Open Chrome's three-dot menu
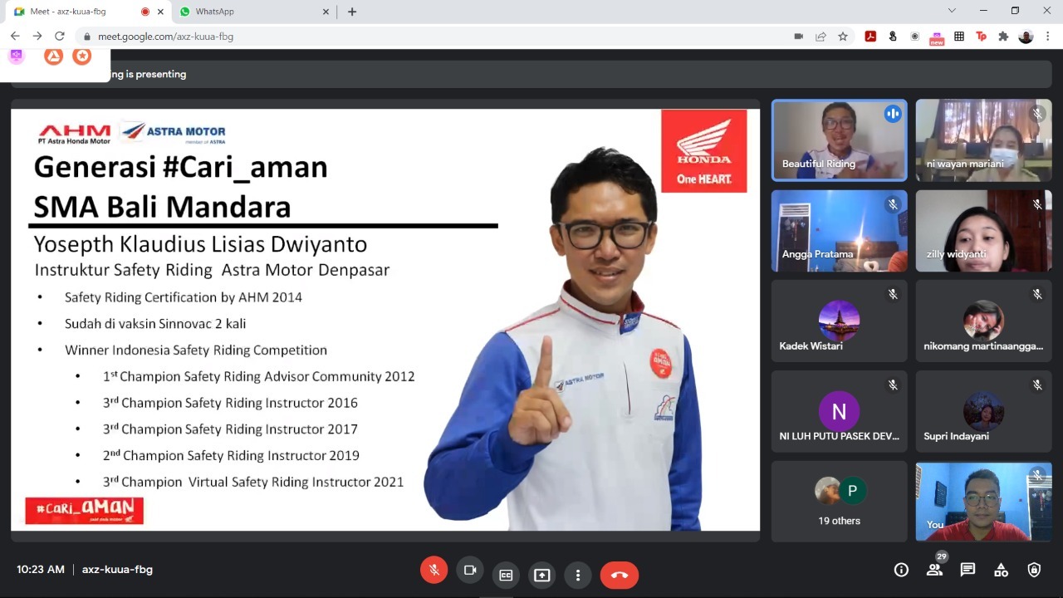The image size is (1063, 598). (1049, 37)
